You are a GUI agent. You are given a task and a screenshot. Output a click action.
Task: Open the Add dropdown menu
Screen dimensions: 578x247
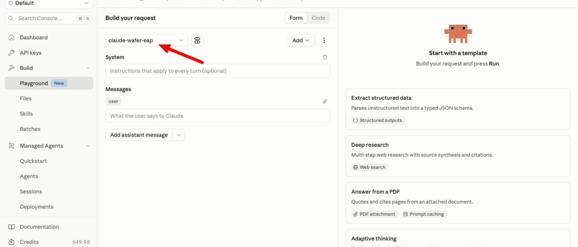tap(301, 40)
